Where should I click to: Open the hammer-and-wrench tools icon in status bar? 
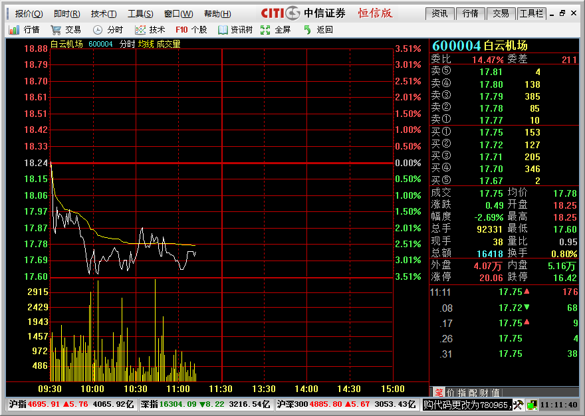(x=519, y=405)
